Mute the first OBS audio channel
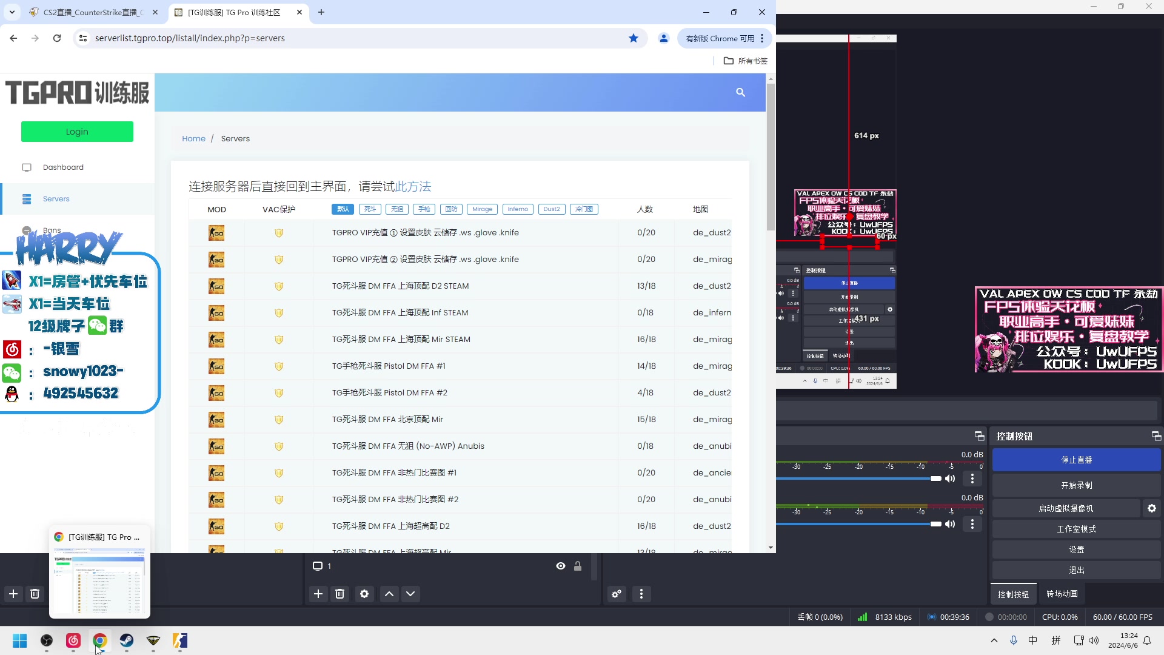Viewport: 1164px width, 655px height. [950, 479]
